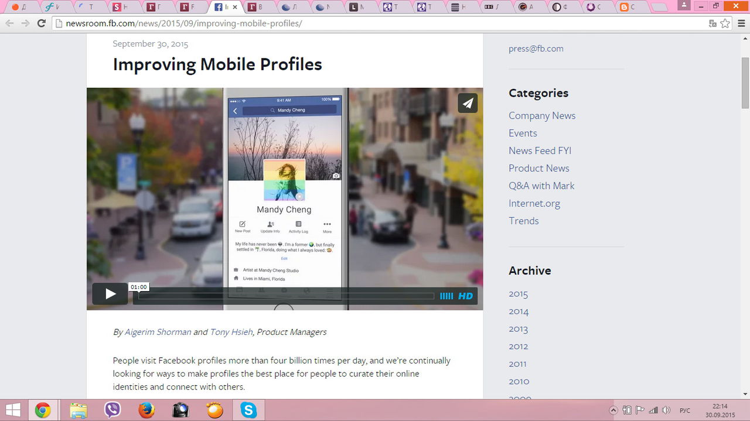750x421 pixels.
Task: Click the translate page icon in address bar
Action: coord(712,23)
